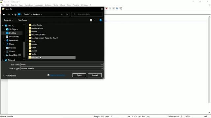This screenshot has height=118, width=211.
Task: Click the Downloads arrow icon in navigation pane
Action: point(7,40)
